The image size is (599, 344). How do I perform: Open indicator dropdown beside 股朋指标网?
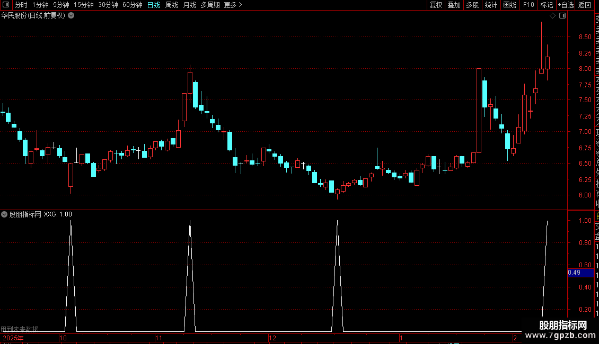tap(4, 214)
